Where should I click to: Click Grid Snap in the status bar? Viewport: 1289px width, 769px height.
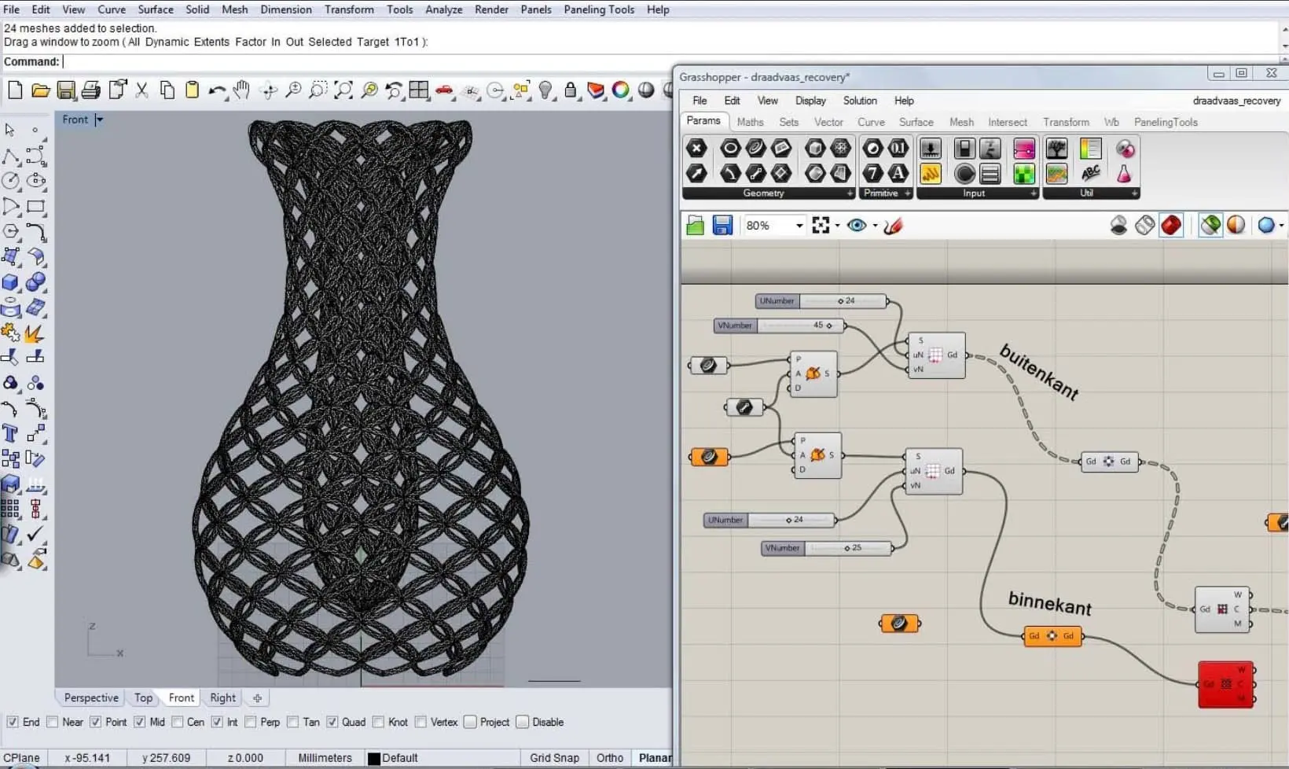[554, 758]
